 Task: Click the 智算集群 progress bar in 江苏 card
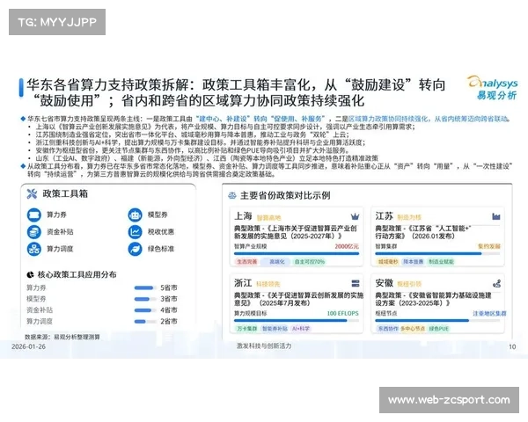[437, 253]
